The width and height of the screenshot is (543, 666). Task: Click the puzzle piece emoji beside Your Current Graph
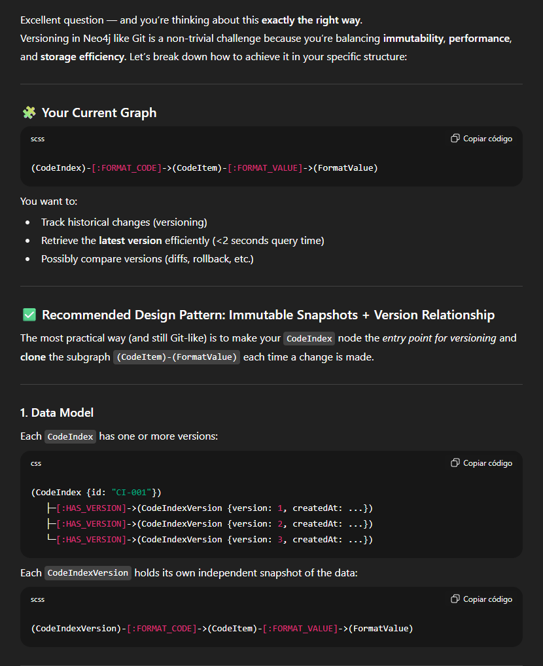29,113
